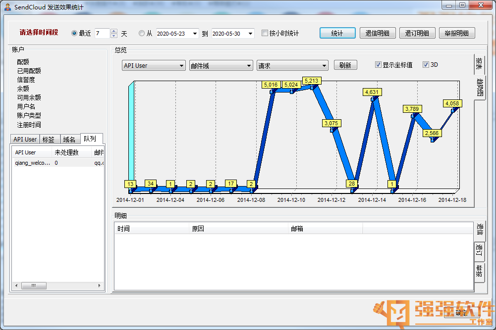The width and height of the screenshot is (496, 330).
Task: Open the start date 2020-05-23 dropdown
Action: tap(195, 34)
